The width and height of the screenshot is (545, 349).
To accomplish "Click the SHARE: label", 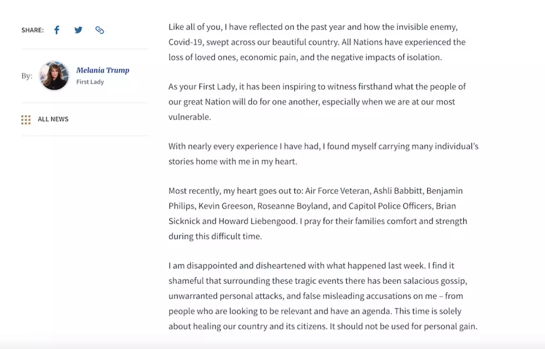I will tap(32, 30).
